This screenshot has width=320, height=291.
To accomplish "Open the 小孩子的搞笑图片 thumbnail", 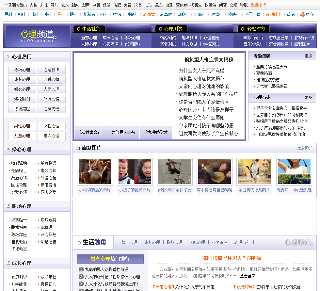I will pos(135,171).
